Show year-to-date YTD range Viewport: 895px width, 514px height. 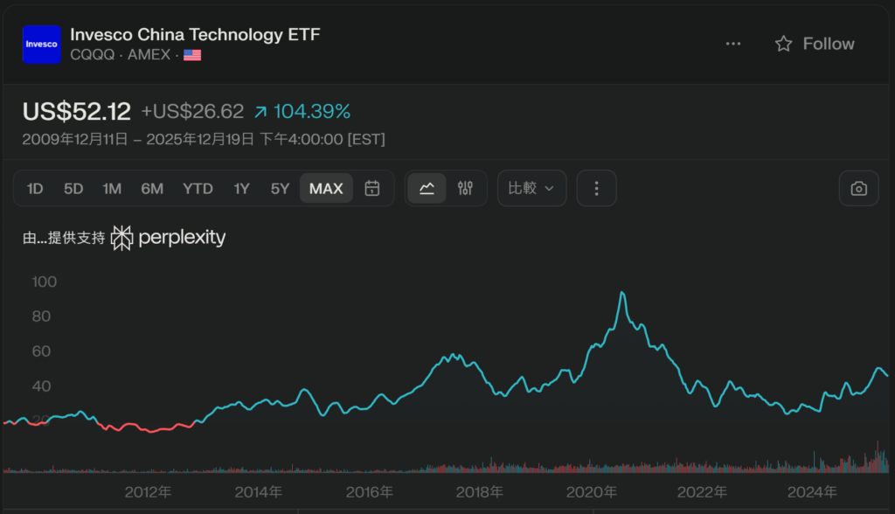tap(198, 188)
